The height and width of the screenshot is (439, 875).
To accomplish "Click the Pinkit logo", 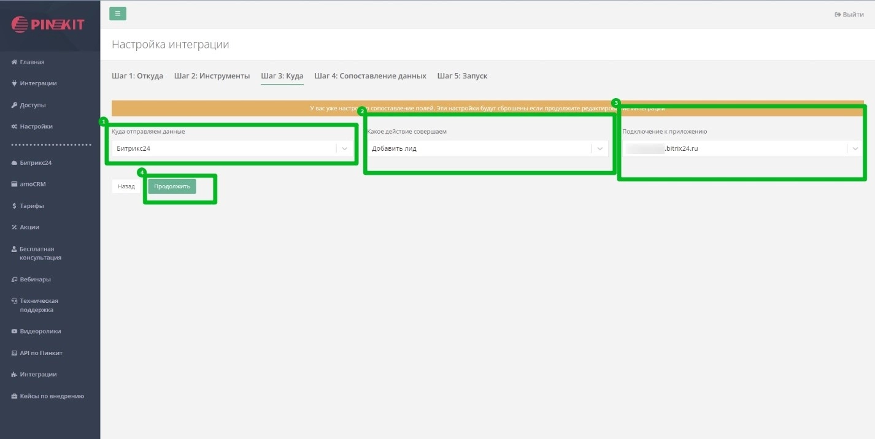I will (x=48, y=25).
